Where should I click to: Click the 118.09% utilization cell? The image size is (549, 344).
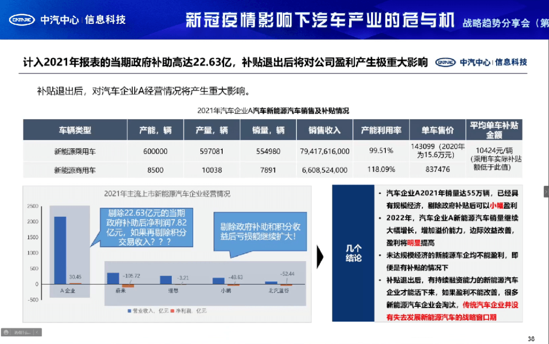(x=381, y=169)
